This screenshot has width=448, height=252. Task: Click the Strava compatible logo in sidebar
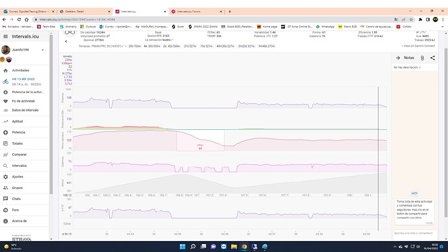[21, 238]
